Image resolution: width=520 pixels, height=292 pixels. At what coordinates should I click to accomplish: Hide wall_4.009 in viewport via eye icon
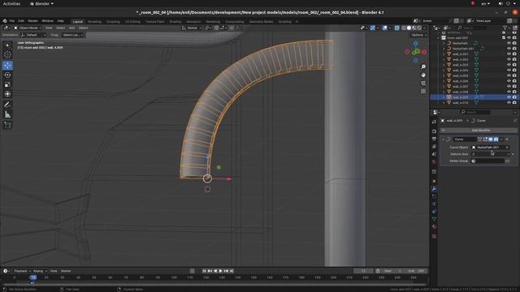[x=509, y=97]
